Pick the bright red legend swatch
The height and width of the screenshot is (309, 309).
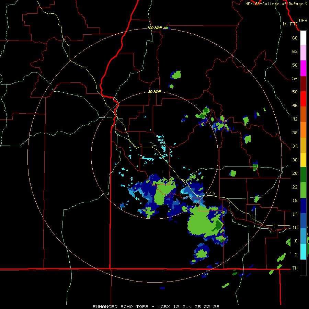tap(303, 99)
